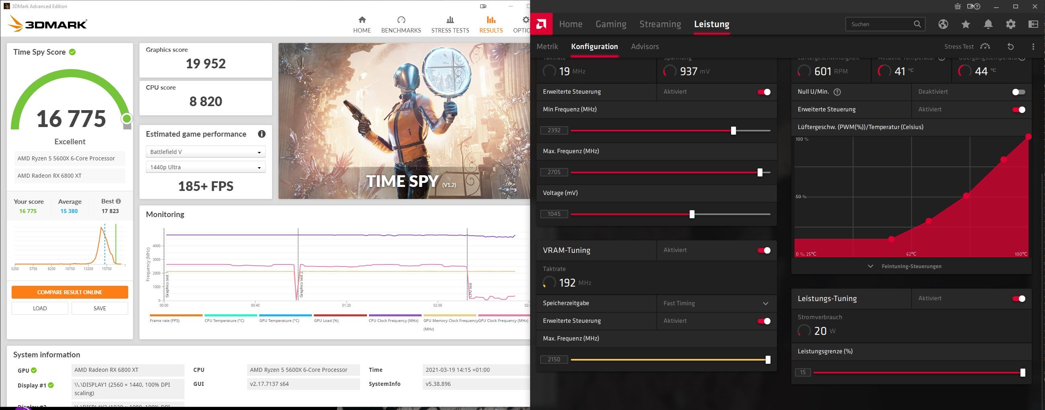The height and width of the screenshot is (410, 1045).
Task: Toggle GPU Erweiterte Steuerung switch
Action: click(764, 92)
